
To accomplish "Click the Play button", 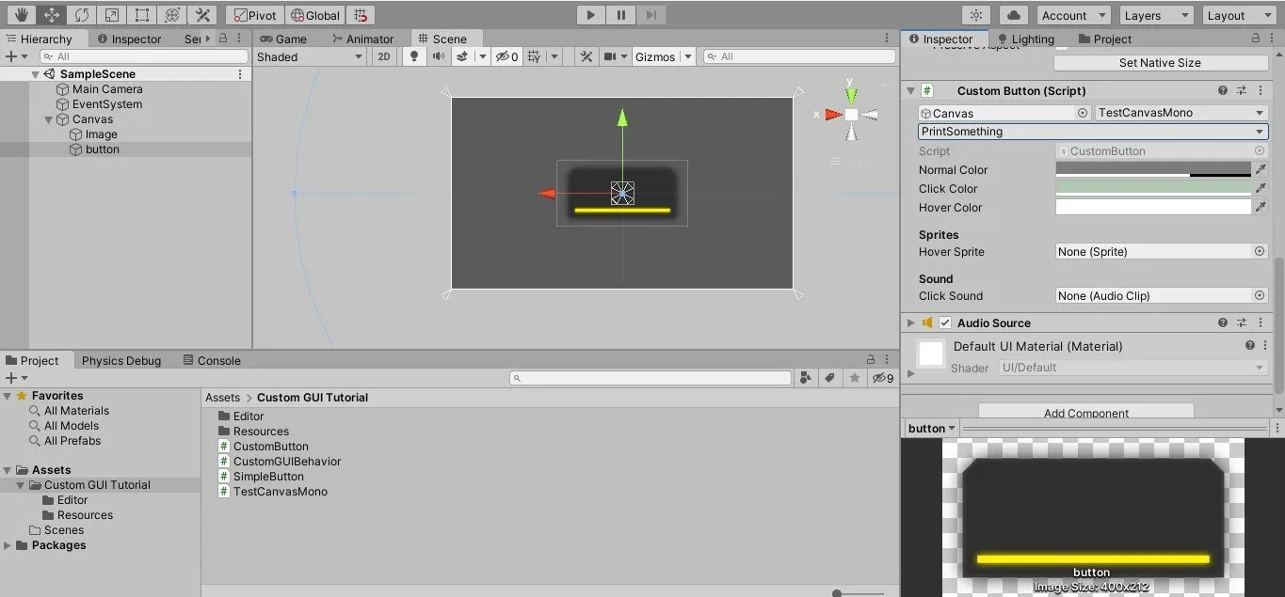I will pos(590,15).
